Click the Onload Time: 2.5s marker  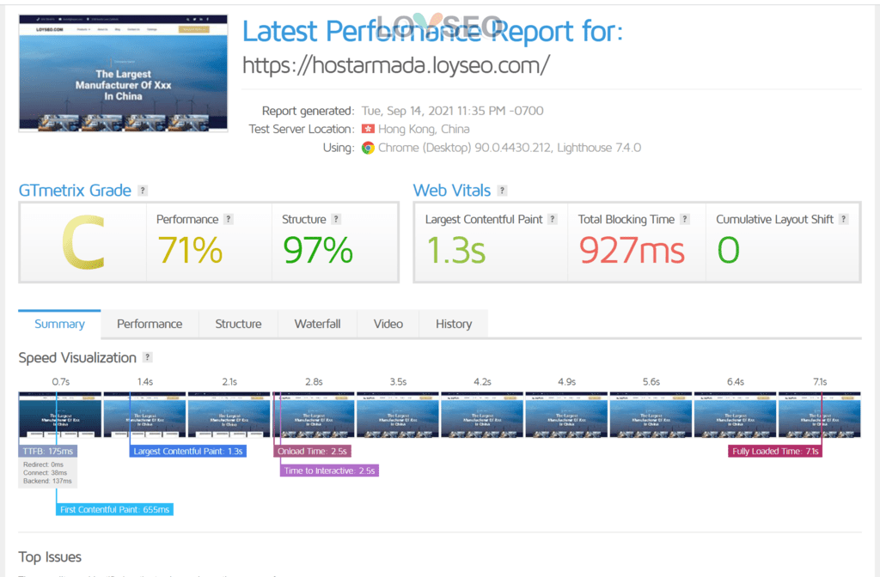312,452
